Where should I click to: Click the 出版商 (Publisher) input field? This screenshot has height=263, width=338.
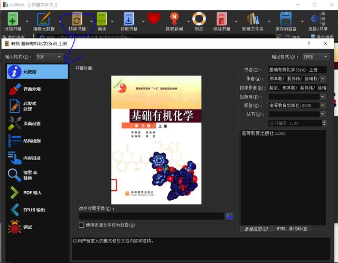294,97
